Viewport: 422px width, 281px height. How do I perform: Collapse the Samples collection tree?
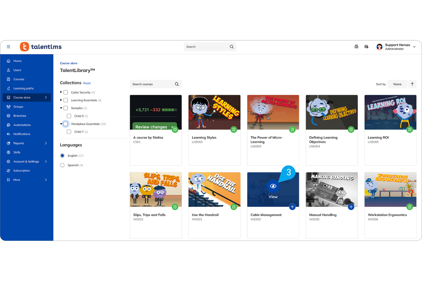click(61, 108)
